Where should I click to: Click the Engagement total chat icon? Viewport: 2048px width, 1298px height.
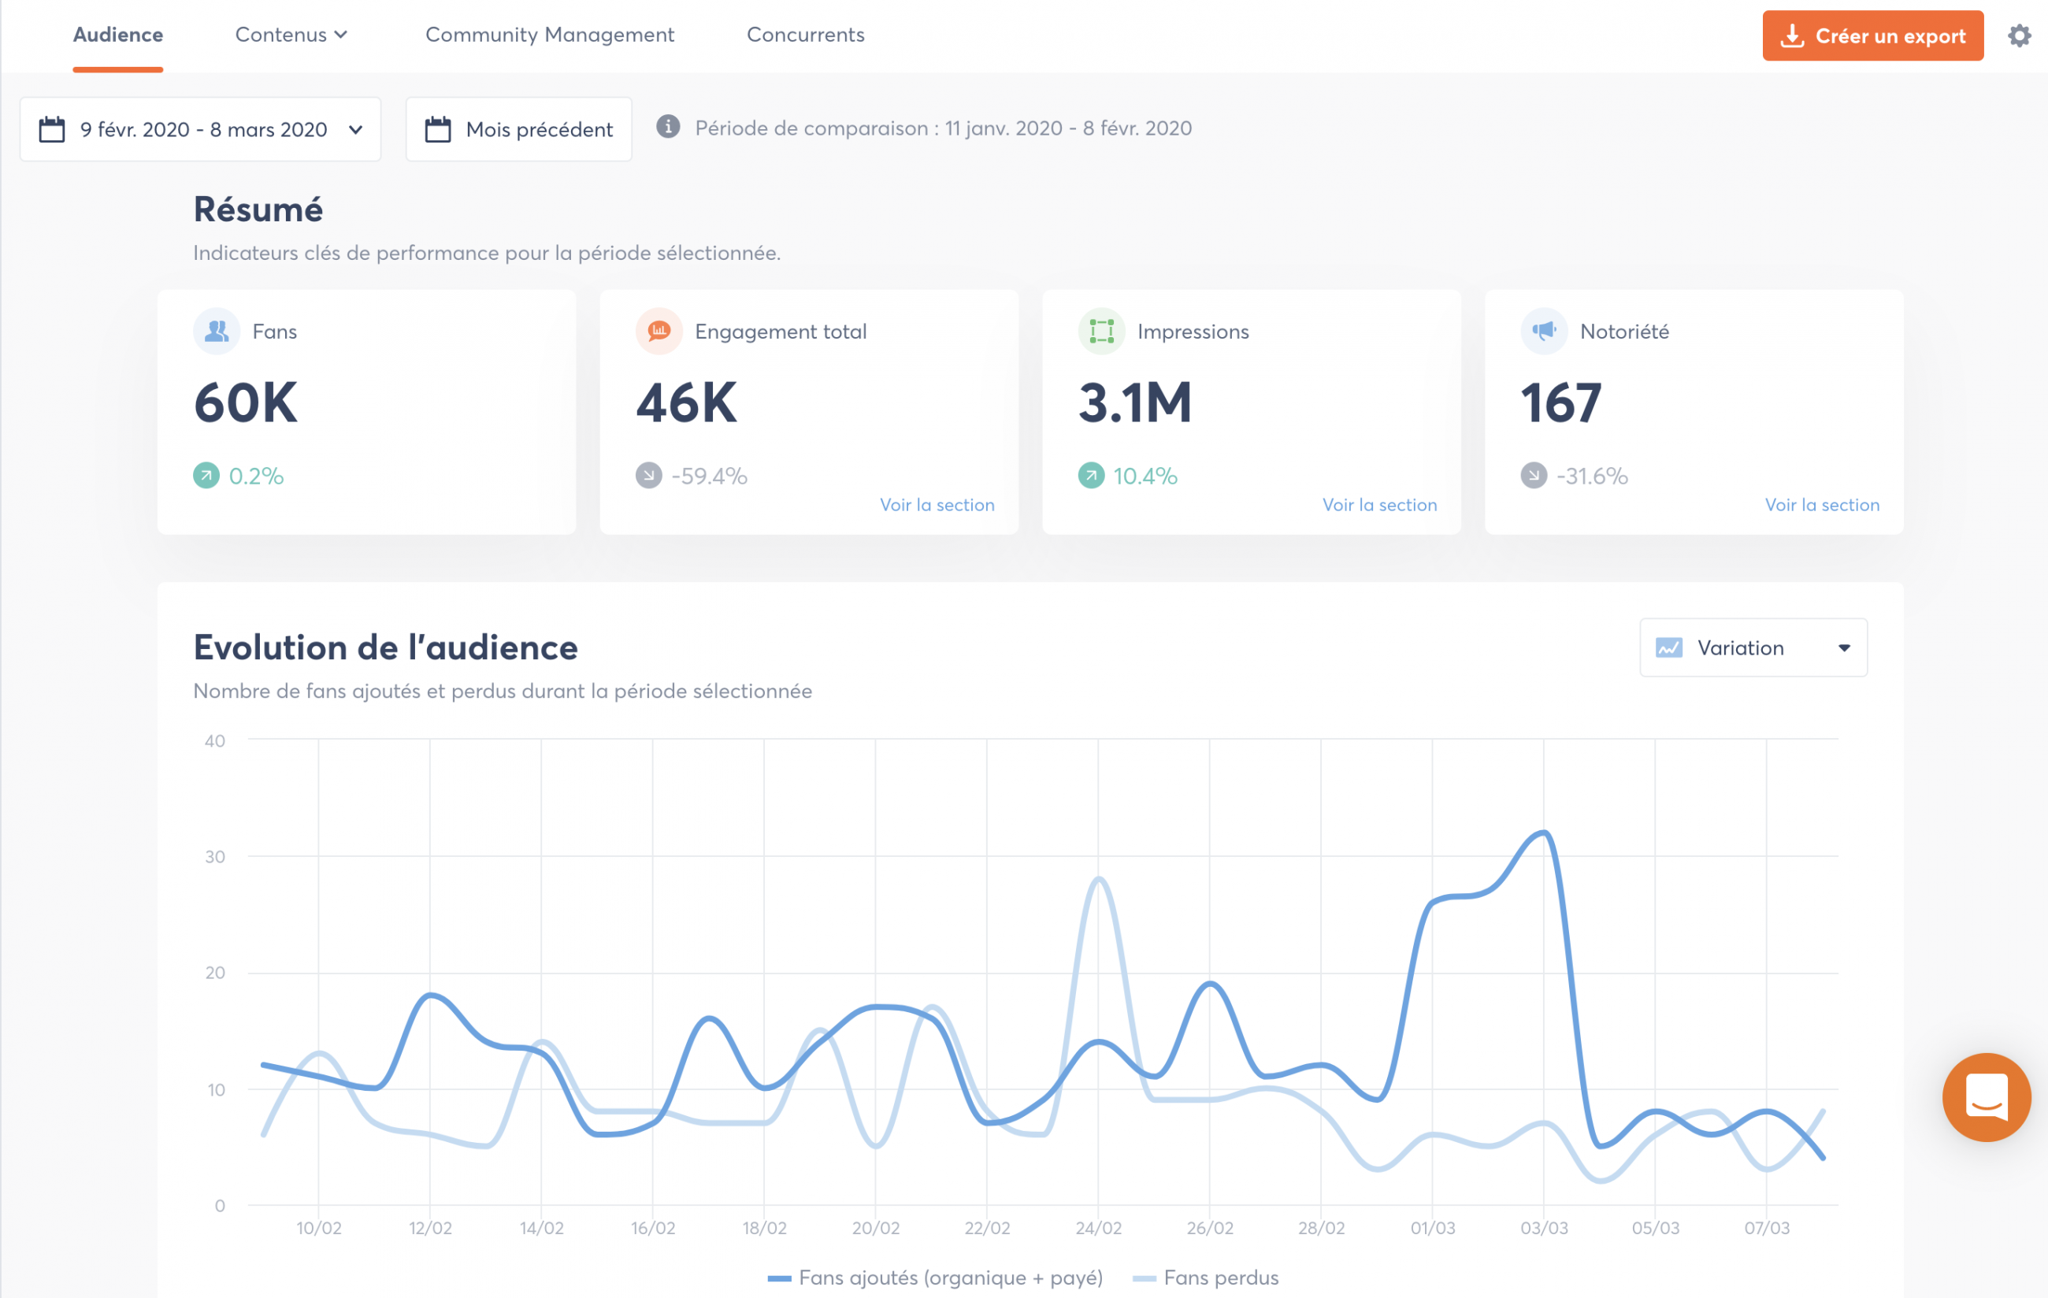click(659, 331)
